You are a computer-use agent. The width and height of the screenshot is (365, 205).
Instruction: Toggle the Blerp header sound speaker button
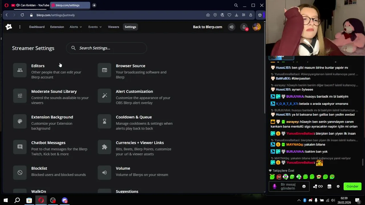232,27
